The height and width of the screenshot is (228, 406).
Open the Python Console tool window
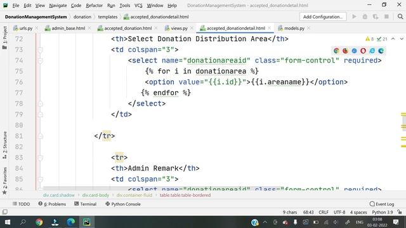pyautogui.click(x=123, y=204)
